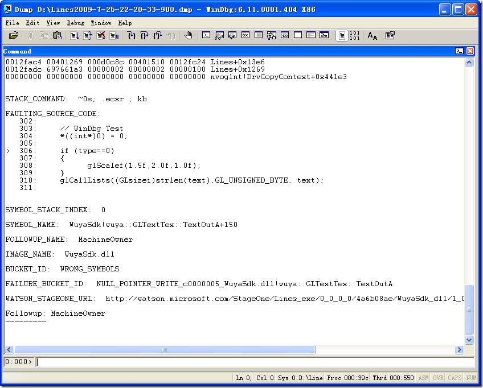Open the Scratch Pad window toolbar icon
This screenshot has width=483, height=388.
pyautogui.click(x=298, y=35)
